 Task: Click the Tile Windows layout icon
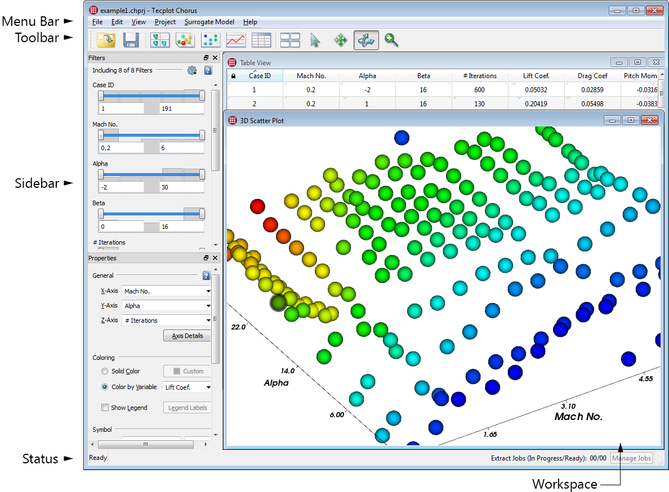tap(290, 40)
